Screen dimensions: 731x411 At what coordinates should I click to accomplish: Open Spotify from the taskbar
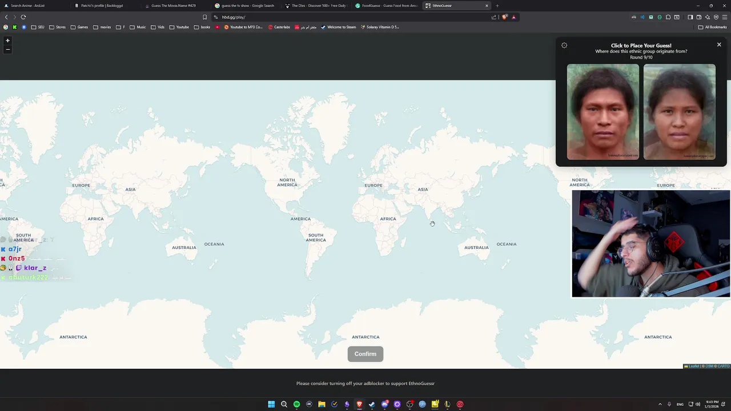tap(296, 404)
